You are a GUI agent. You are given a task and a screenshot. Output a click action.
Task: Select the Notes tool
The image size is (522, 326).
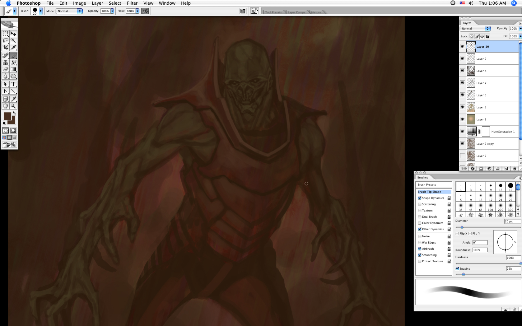coord(6,99)
